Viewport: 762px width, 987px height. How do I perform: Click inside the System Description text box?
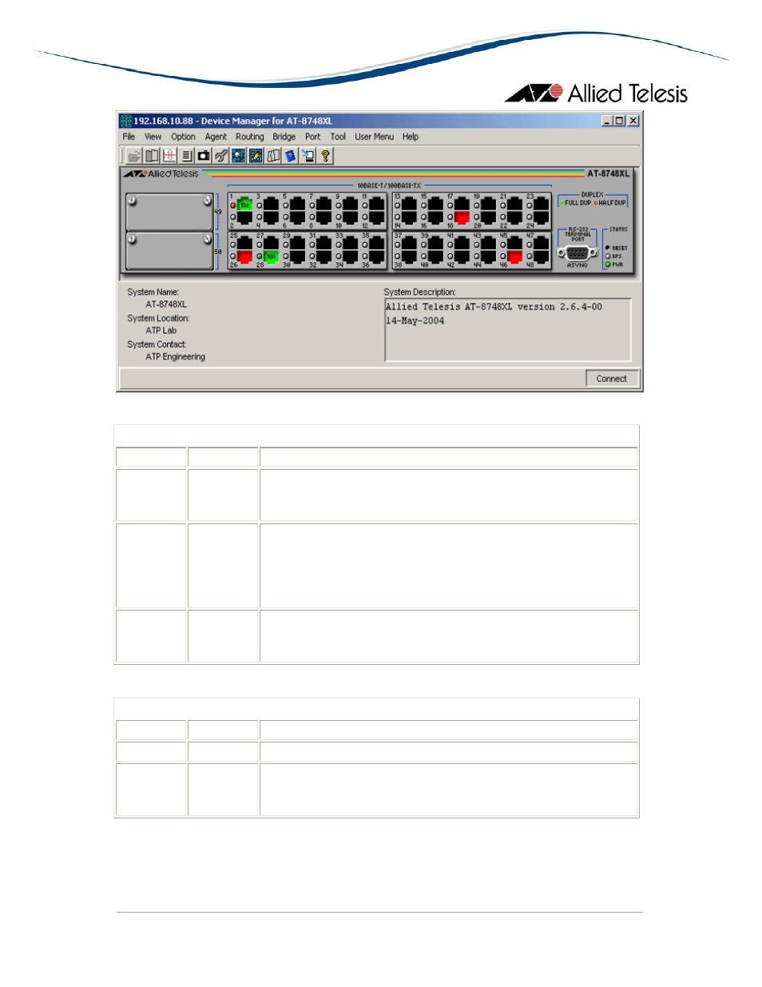tap(508, 330)
